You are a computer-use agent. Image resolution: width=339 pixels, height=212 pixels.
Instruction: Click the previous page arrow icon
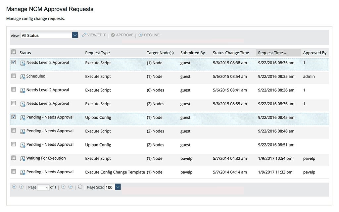tap(21, 187)
